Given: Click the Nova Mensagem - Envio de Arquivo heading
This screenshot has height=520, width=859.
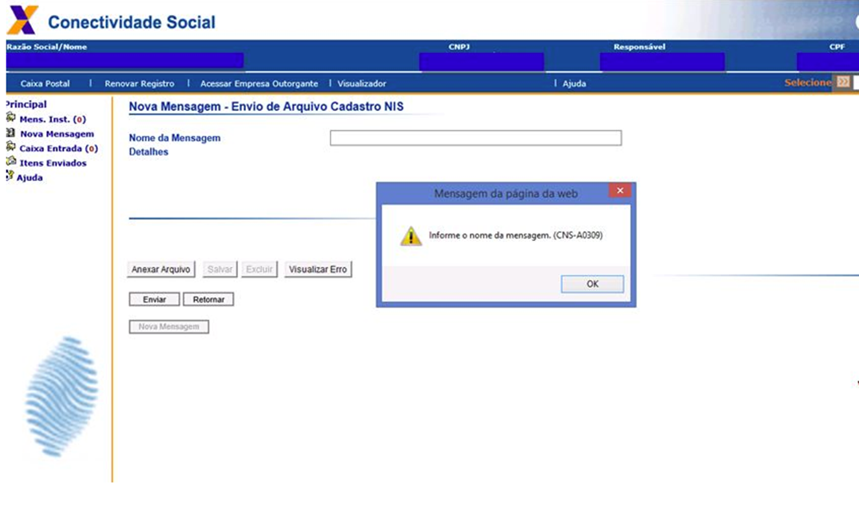Looking at the screenshot, I should pos(266,106).
